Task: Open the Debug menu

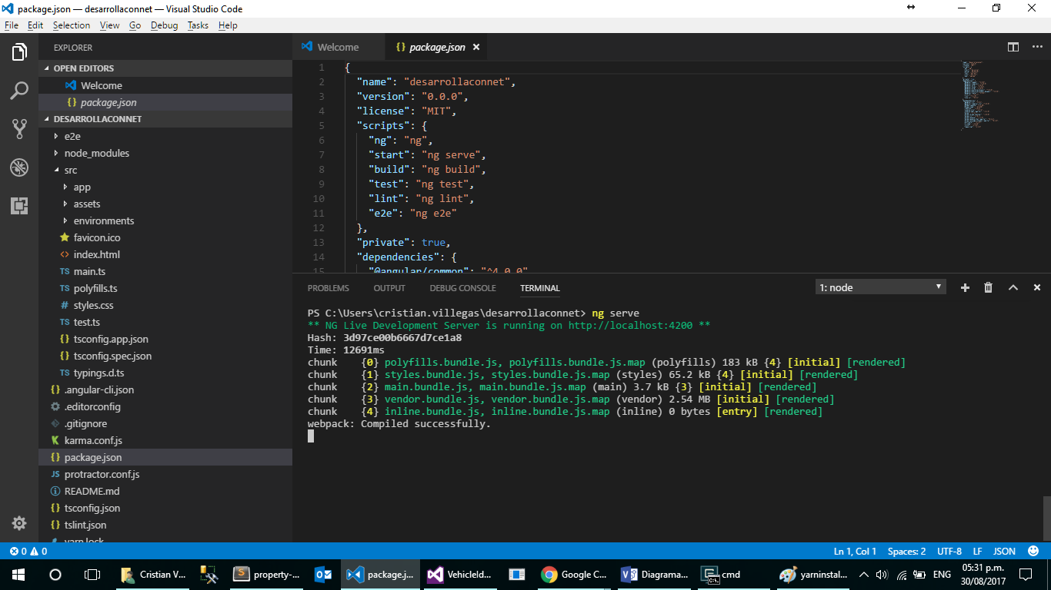Action: click(x=165, y=25)
